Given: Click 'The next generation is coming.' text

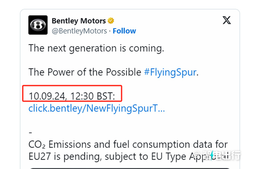Looking at the screenshot, I should [x=96, y=48].
